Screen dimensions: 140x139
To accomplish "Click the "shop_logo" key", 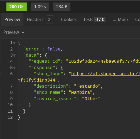I will point(48,74).
